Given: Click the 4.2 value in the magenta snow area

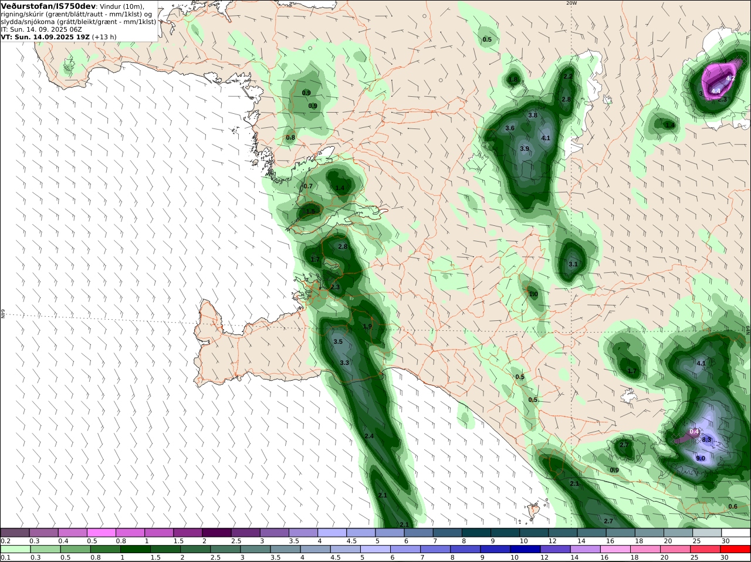Looking at the screenshot, I should pyautogui.click(x=731, y=78).
